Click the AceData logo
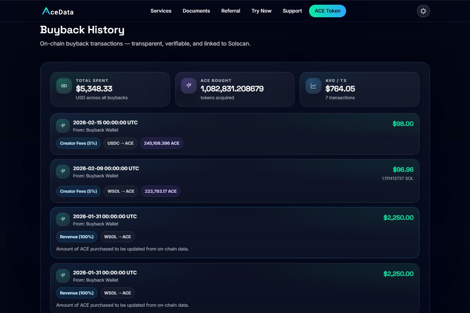This screenshot has height=313, width=470. pos(58,11)
